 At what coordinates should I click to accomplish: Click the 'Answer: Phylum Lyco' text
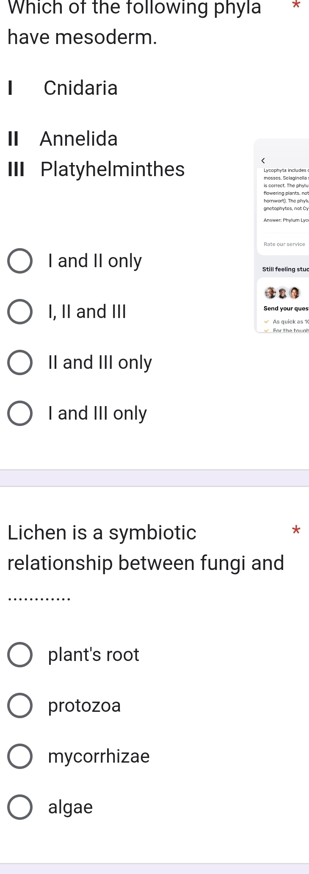(286, 220)
